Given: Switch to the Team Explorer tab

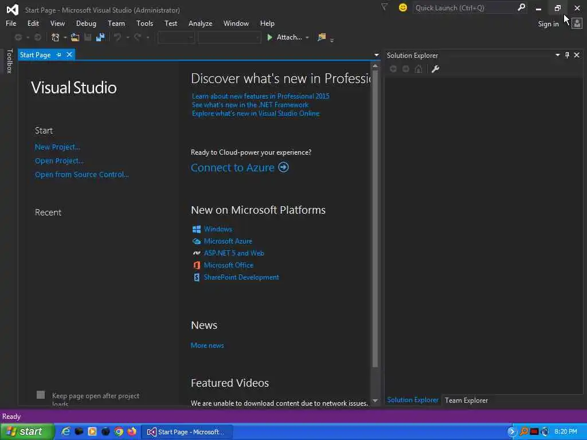Looking at the screenshot, I should tap(466, 400).
